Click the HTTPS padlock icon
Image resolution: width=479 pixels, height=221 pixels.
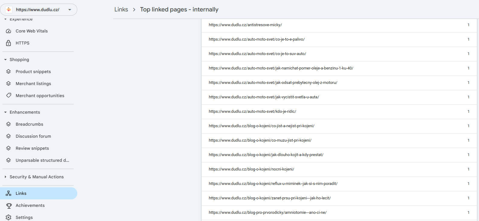pos(8,43)
